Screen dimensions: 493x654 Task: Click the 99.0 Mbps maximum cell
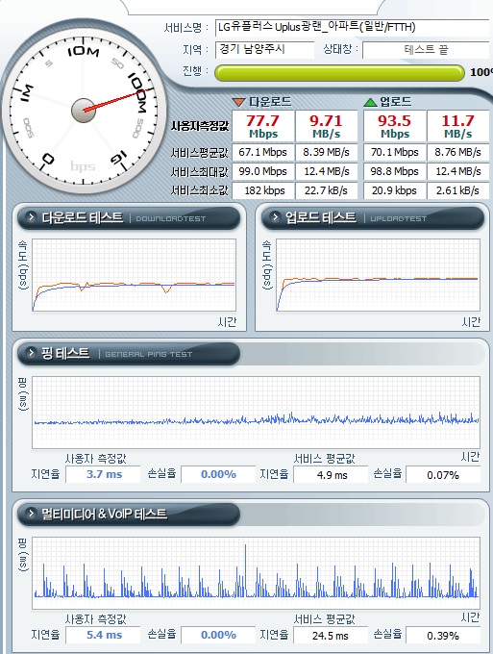click(263, 171)
